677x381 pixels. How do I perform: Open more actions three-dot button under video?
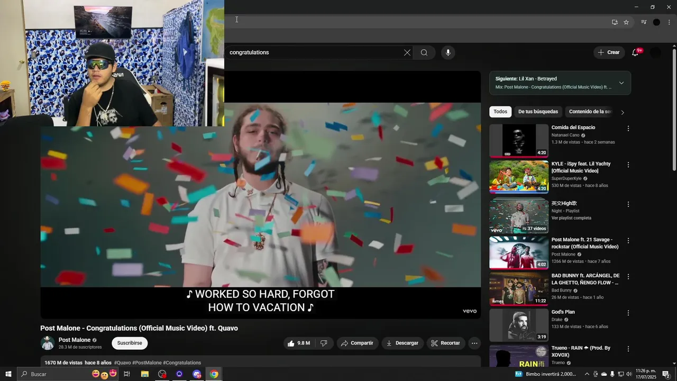pyautogui.click(x=474, y=343)
